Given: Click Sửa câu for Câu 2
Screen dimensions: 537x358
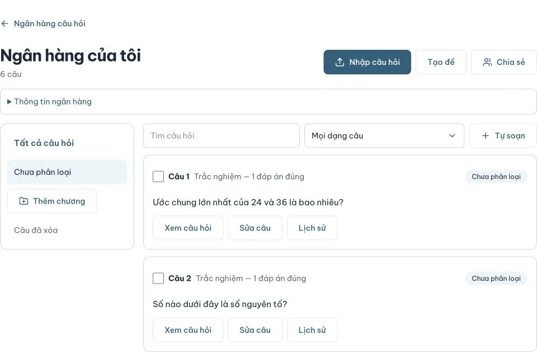Looking at the screenshot, I should 255,330.
